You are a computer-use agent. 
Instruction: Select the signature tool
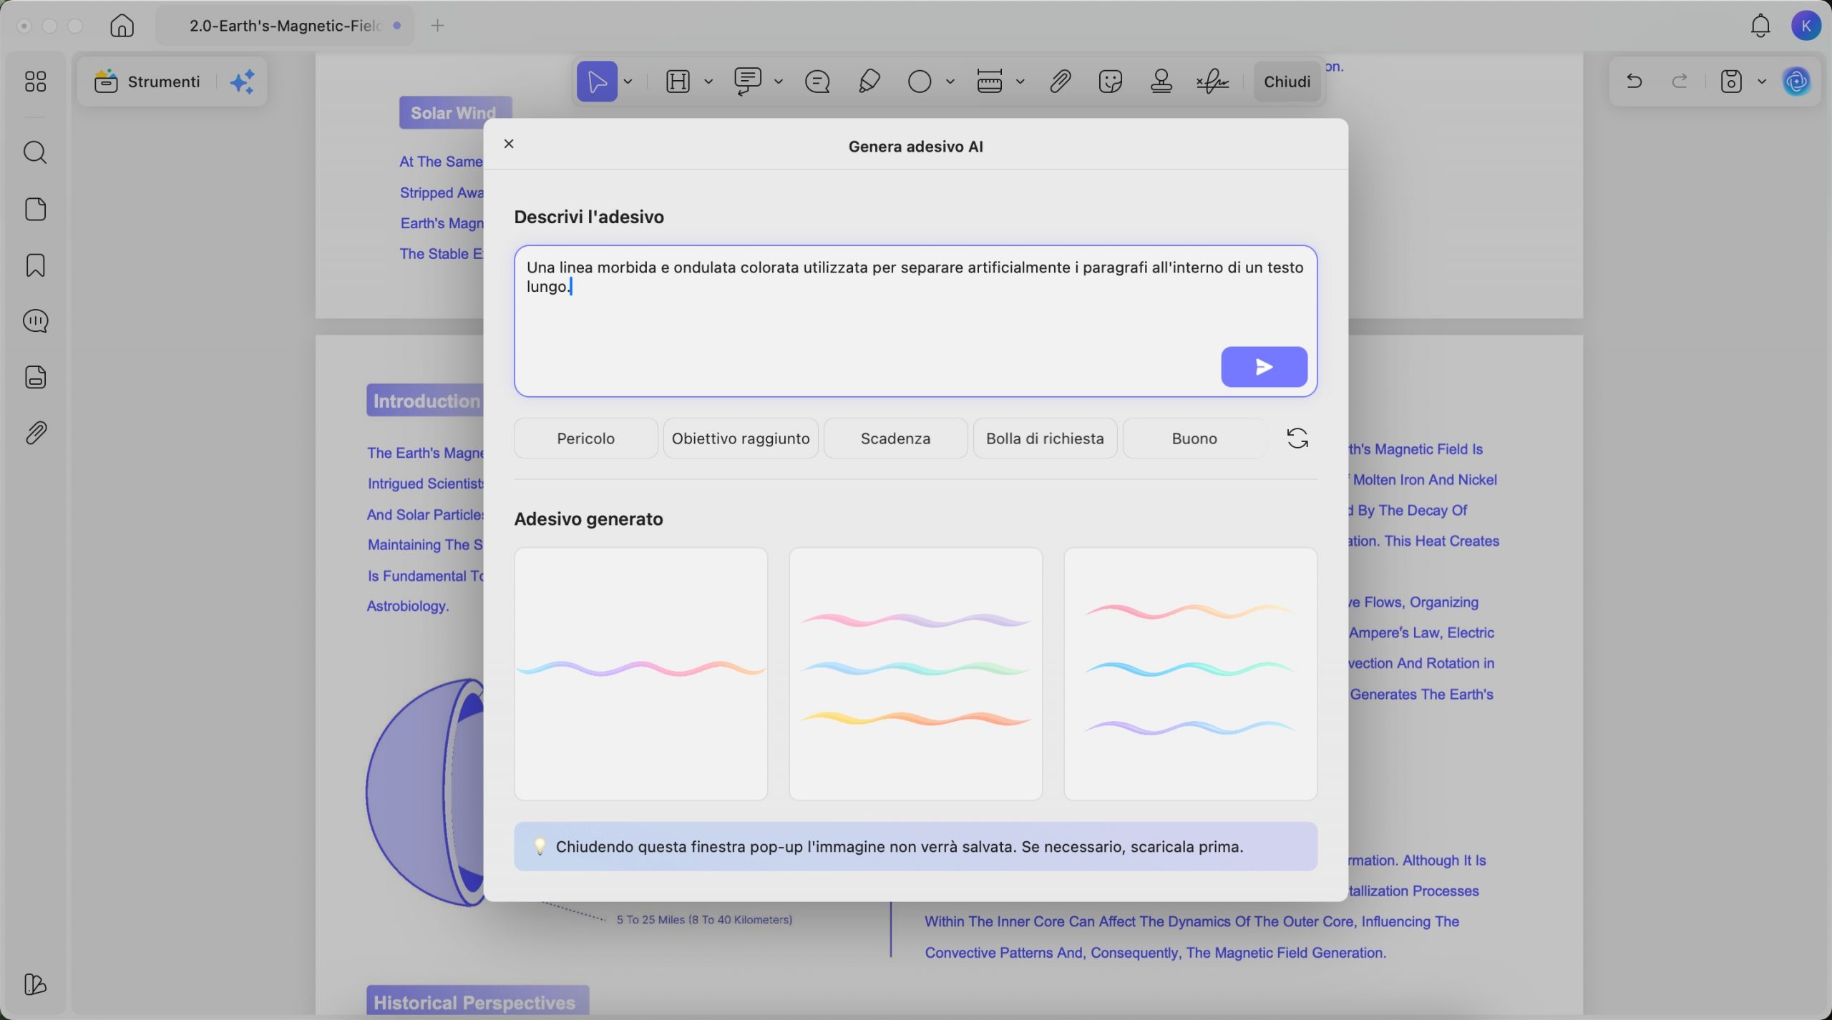point(1212,82)
